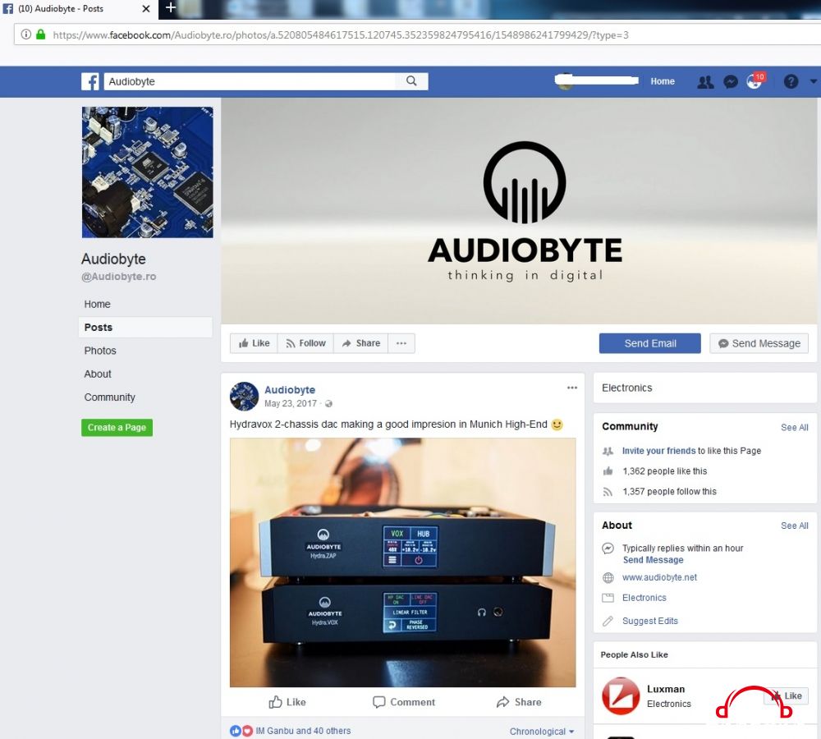Click the green padlock security icon
This screenshot has height=739, width=821.
[x=41, y=34]
